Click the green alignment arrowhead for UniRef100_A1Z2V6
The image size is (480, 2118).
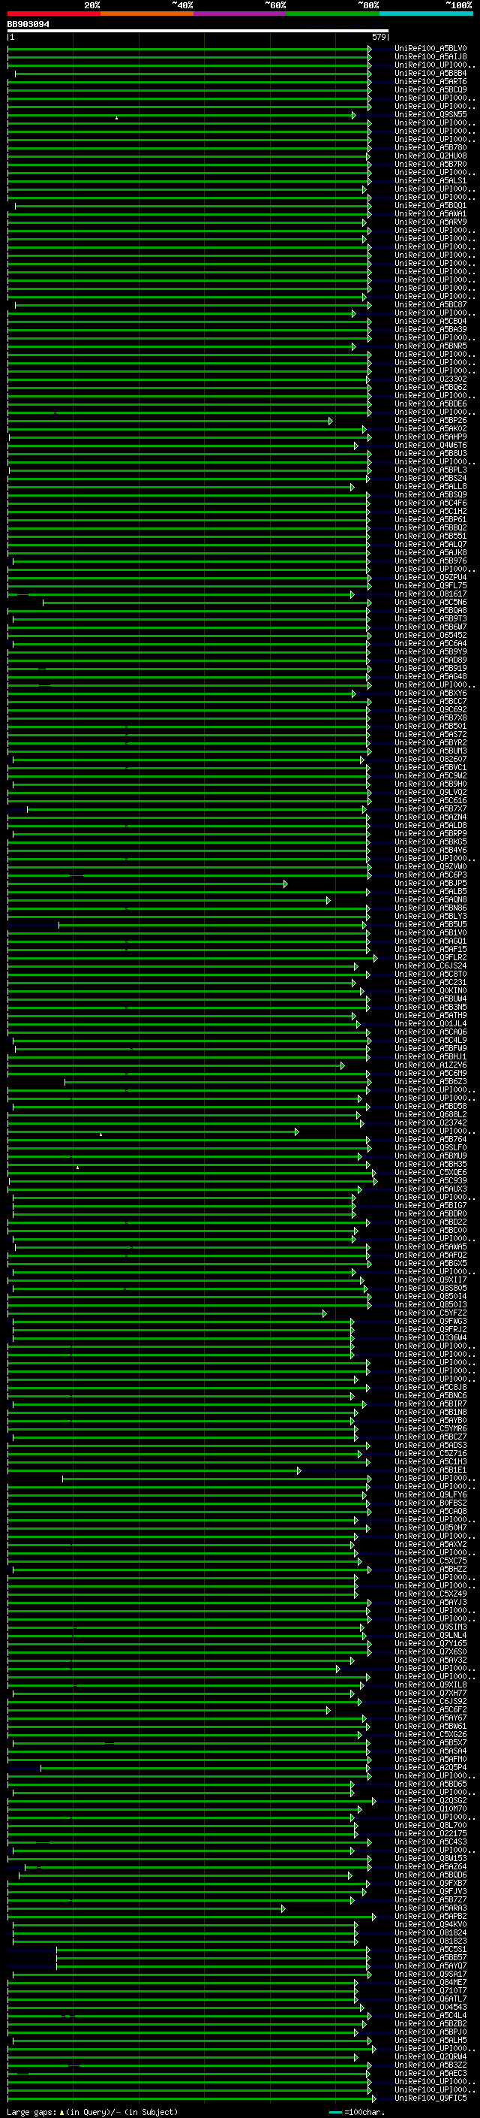coord(342,1065)
